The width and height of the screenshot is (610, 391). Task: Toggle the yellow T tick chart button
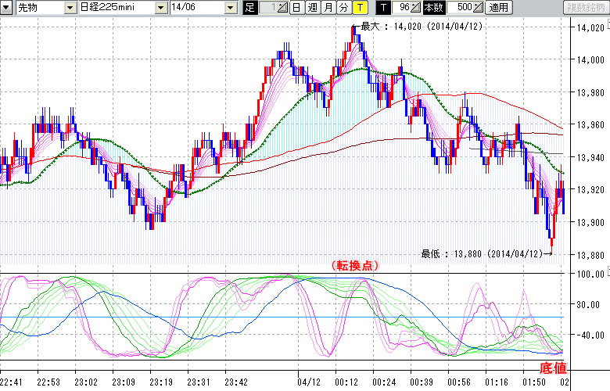pos(360,8)
